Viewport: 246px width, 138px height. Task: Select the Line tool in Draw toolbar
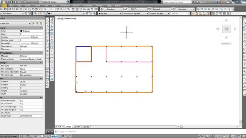47,20
